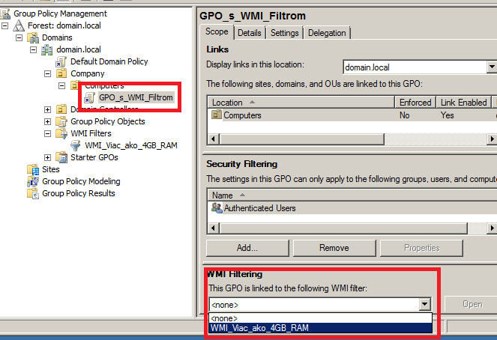Click the Group Policy Objects container icon
Image resolution: width=497 pixels, height=340 pixels.
coord(61,121)
